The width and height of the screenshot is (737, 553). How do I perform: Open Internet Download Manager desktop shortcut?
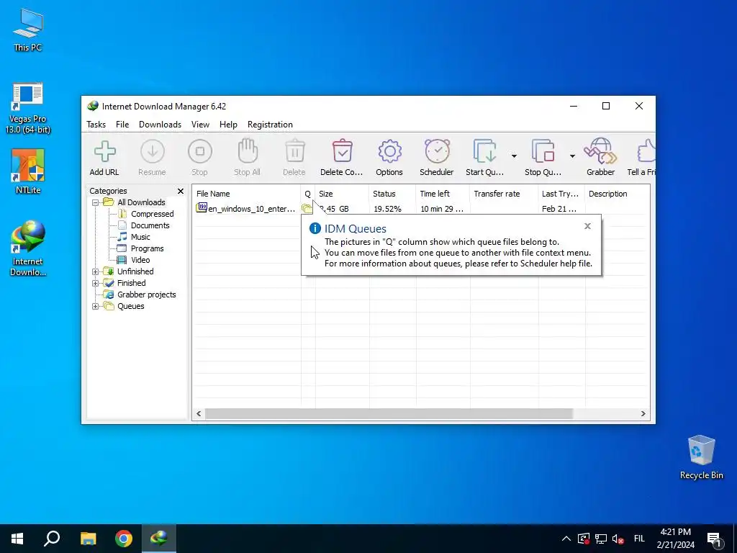[x=28, y=248]
